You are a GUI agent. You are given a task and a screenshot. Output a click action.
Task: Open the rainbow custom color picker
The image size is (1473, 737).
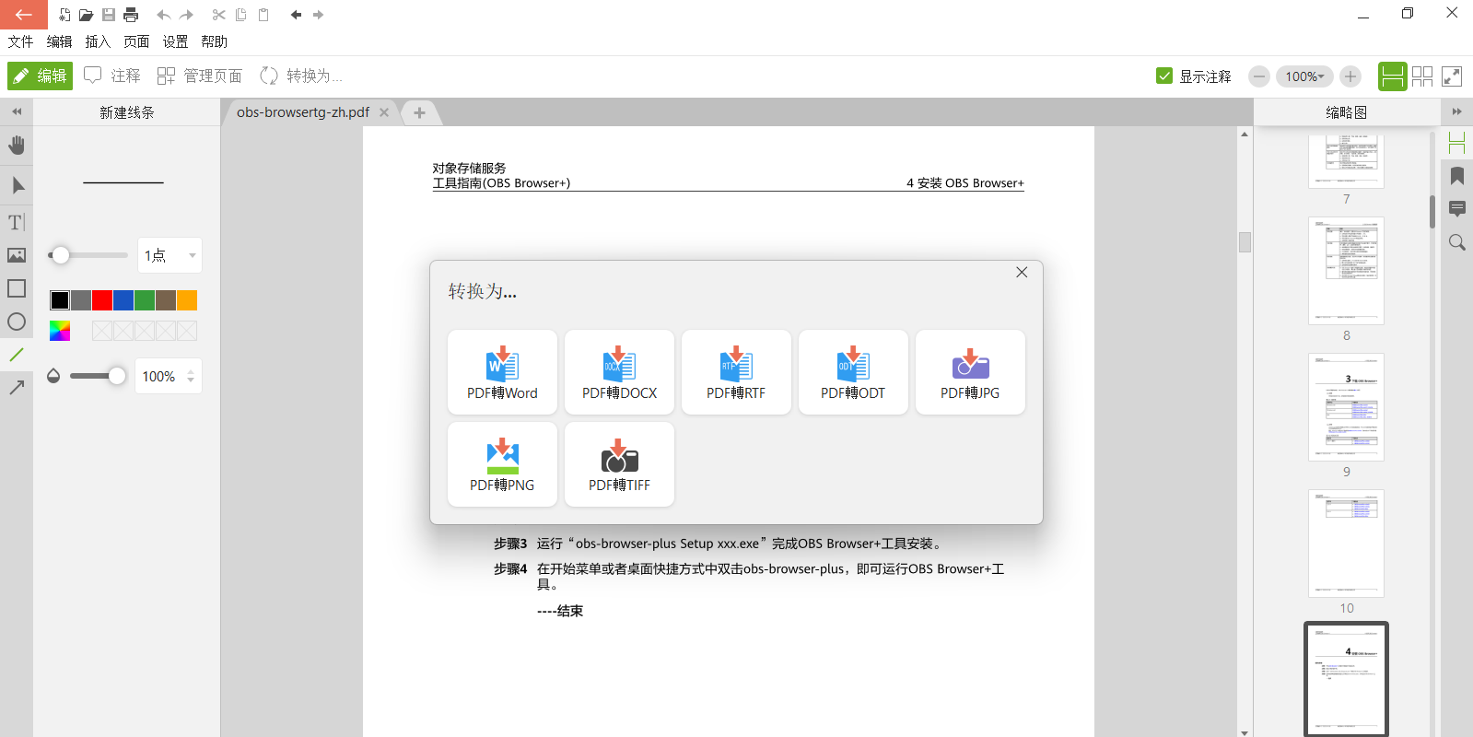pyautogui.click(x=60, y=331)
